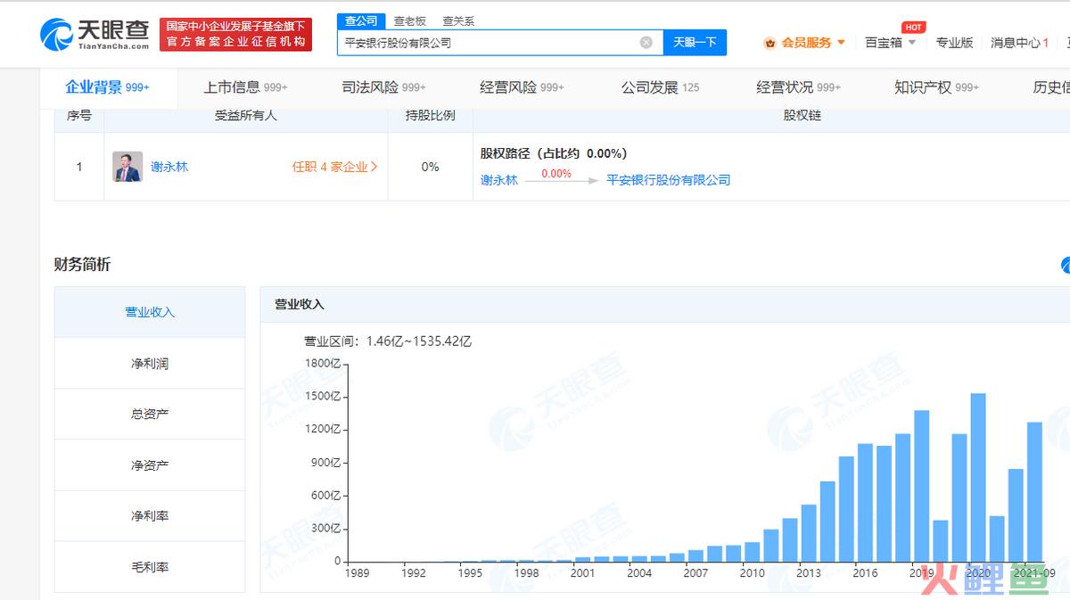Switch to 经营状况 tab

click(x=799, y=87)
